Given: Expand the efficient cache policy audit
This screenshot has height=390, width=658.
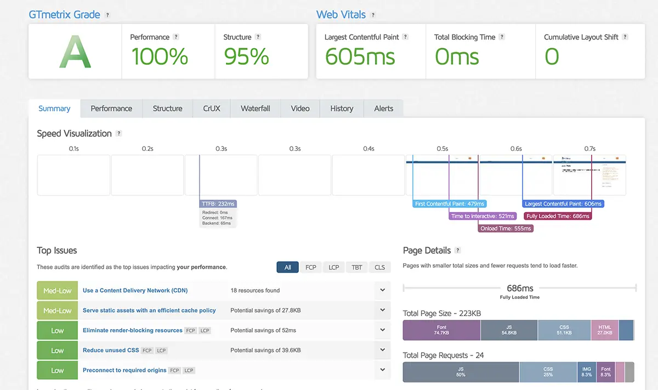Looking at the screenshot, I should coord(382,310).
